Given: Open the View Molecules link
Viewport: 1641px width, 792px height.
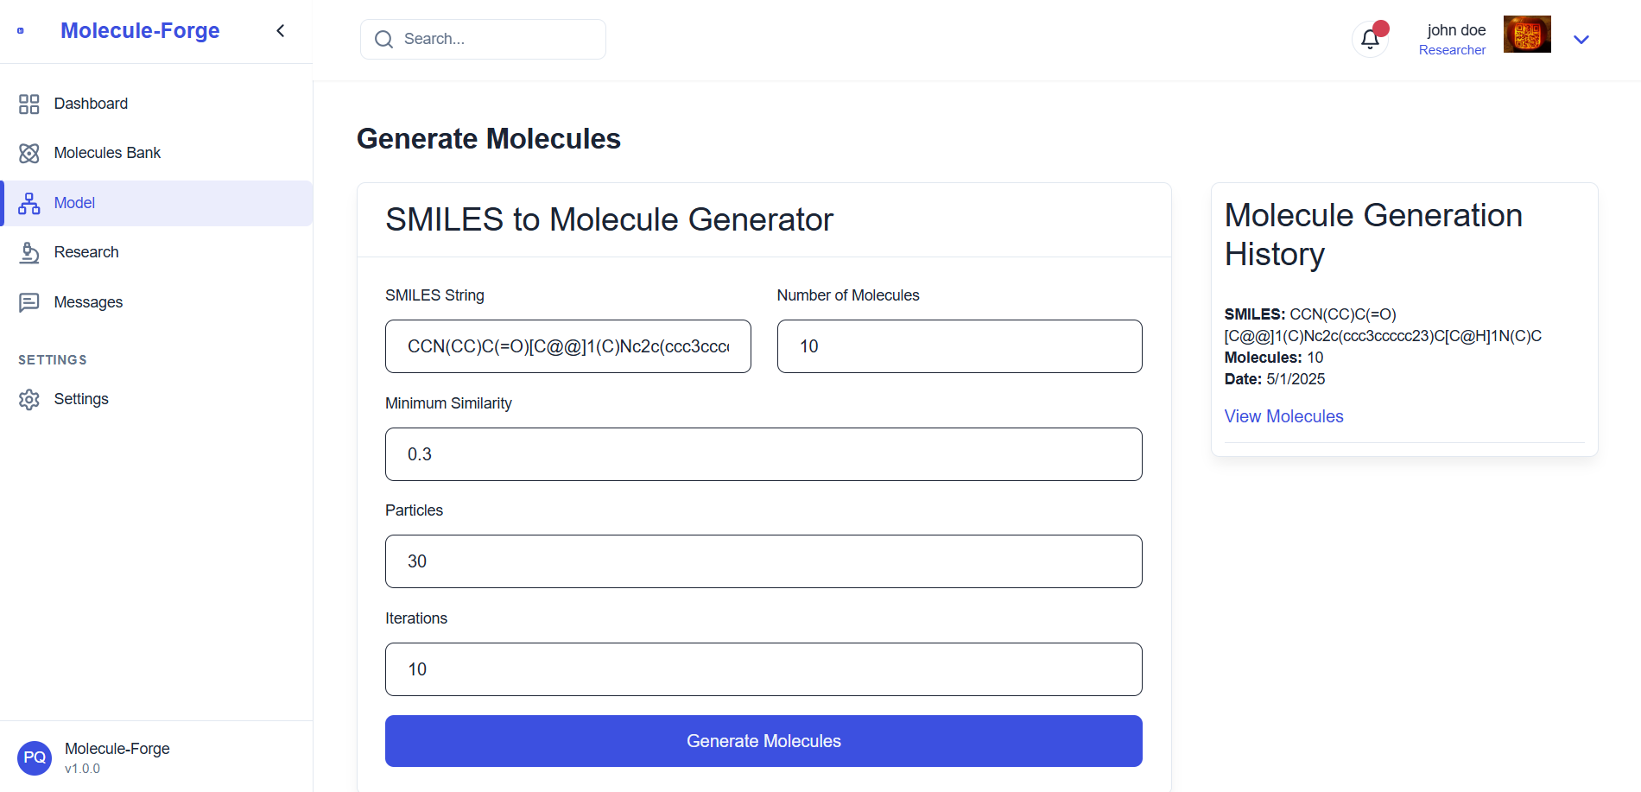Looking at the screenshot, I should 1283,416.
